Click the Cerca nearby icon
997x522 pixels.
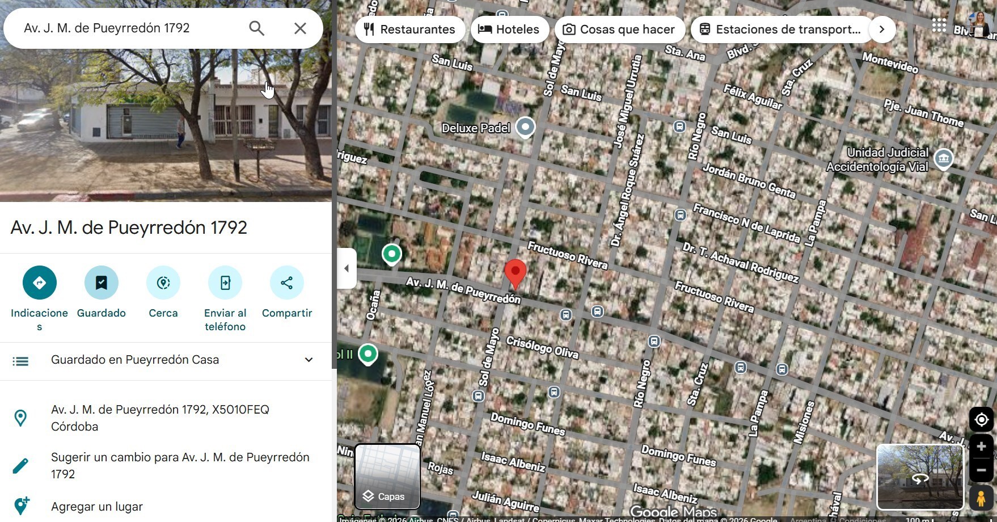point(163,283)
